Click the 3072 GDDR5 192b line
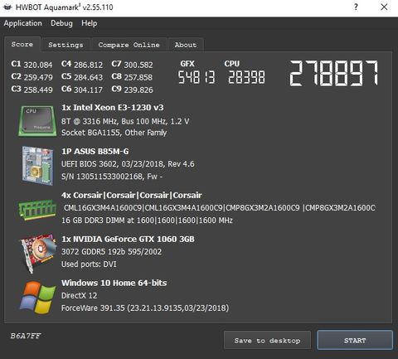This screenshot has height=359, width=398. [111, 251]
